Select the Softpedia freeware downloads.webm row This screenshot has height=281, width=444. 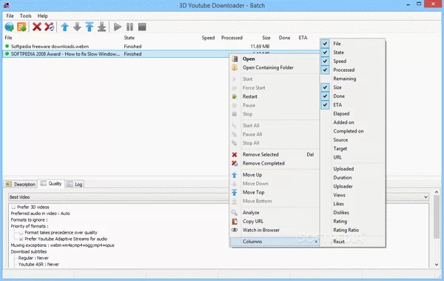point(161,46)
